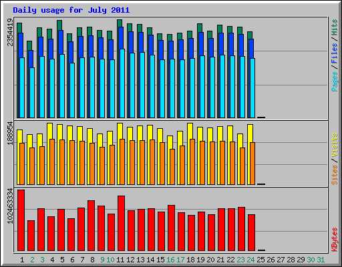Click day label 9 on the x-axis
Viewport: 342px width, 267px height.
pyautogui.click(x=102, y=260)
